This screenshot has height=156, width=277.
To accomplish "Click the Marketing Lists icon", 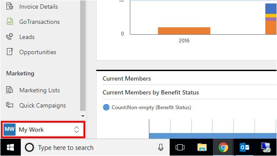I will coord(10,90).
